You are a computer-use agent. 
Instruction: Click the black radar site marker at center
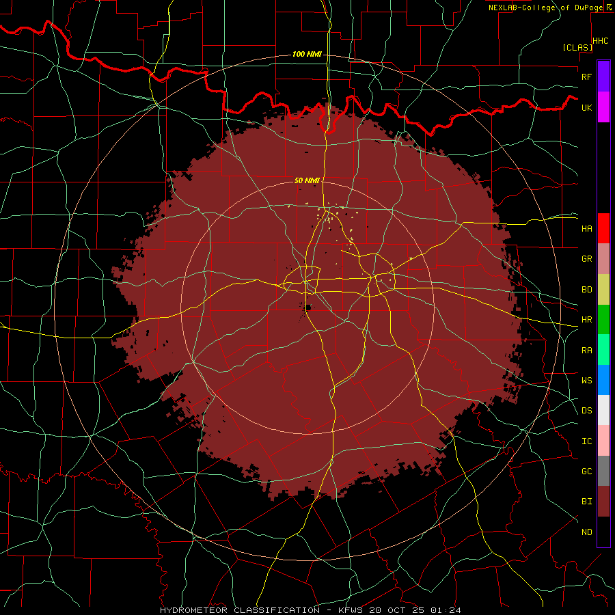(308, 307)
